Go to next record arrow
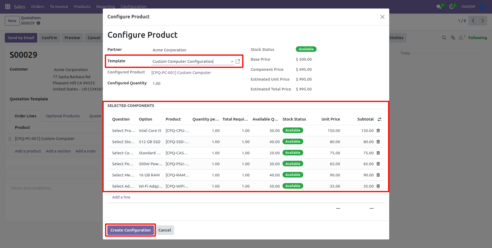This screenshot has width=492, height=248. [482, 21]
